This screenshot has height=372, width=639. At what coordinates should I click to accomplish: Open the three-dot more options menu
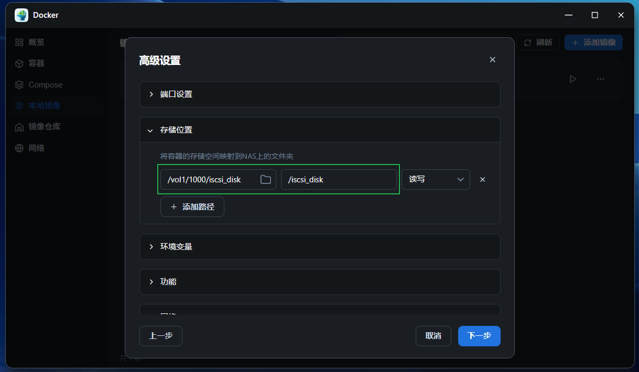click(601, 79)
